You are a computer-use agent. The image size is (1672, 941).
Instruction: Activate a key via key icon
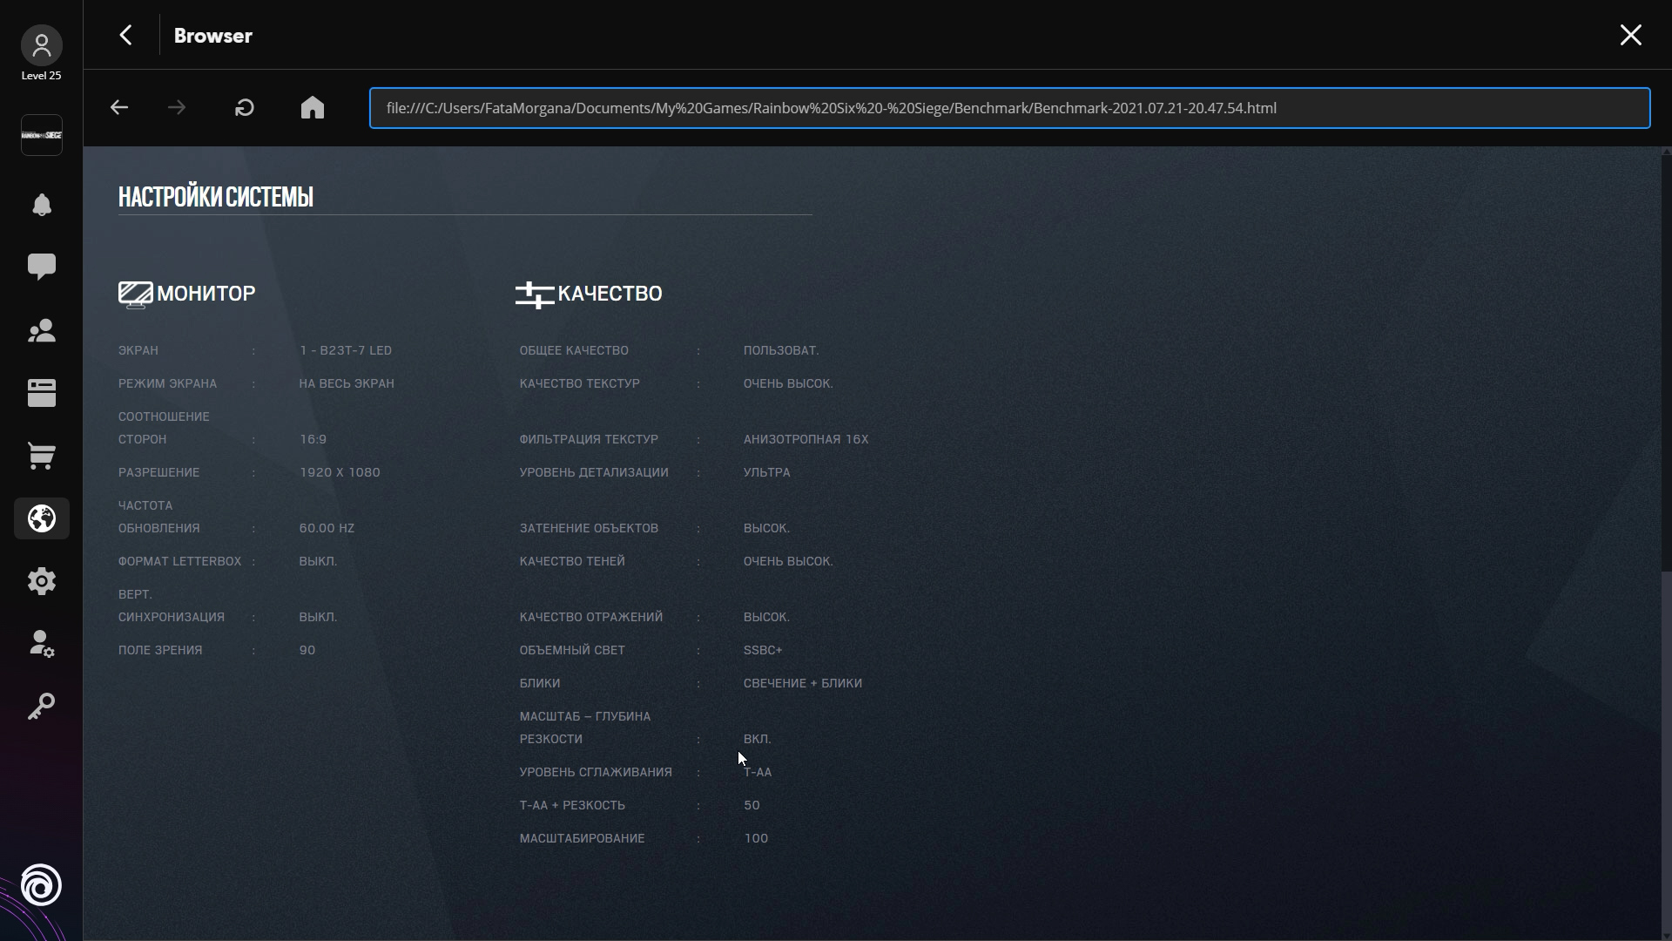coord(41,706)
